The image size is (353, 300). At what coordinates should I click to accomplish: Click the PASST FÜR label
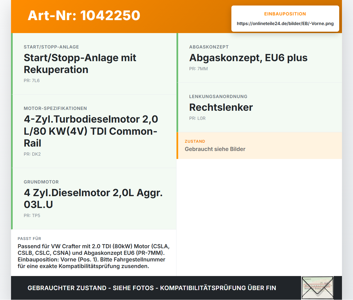pyautogui.click(x=30, y=239)
